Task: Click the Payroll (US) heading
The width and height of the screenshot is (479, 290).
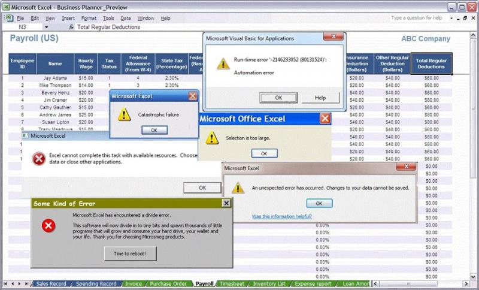Action: click(34, 38)
